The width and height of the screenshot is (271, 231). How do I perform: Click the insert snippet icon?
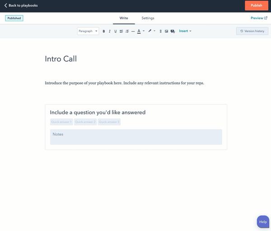[173, 31]
